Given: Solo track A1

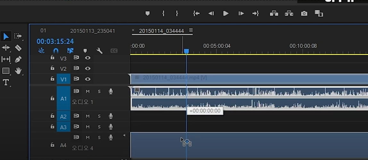Looking at the screenshot, I should 99,92.
